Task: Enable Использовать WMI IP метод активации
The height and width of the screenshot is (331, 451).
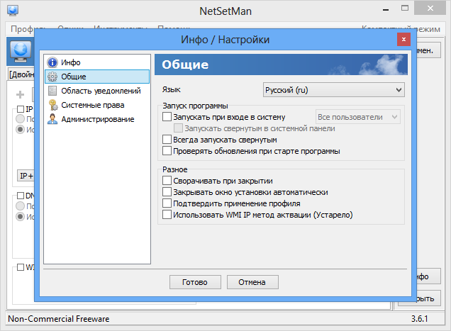Action: click(167, 215)
